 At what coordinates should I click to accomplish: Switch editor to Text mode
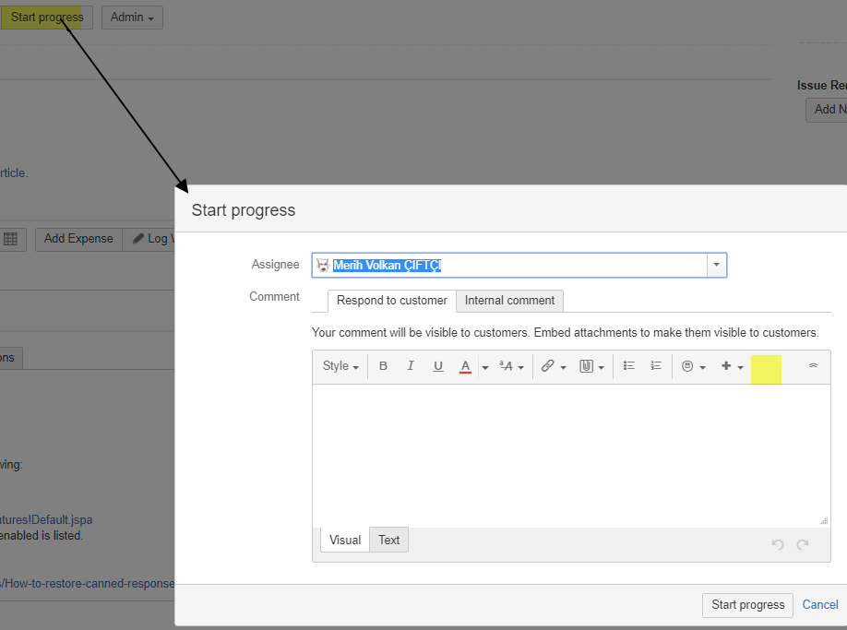coord(388,540)
